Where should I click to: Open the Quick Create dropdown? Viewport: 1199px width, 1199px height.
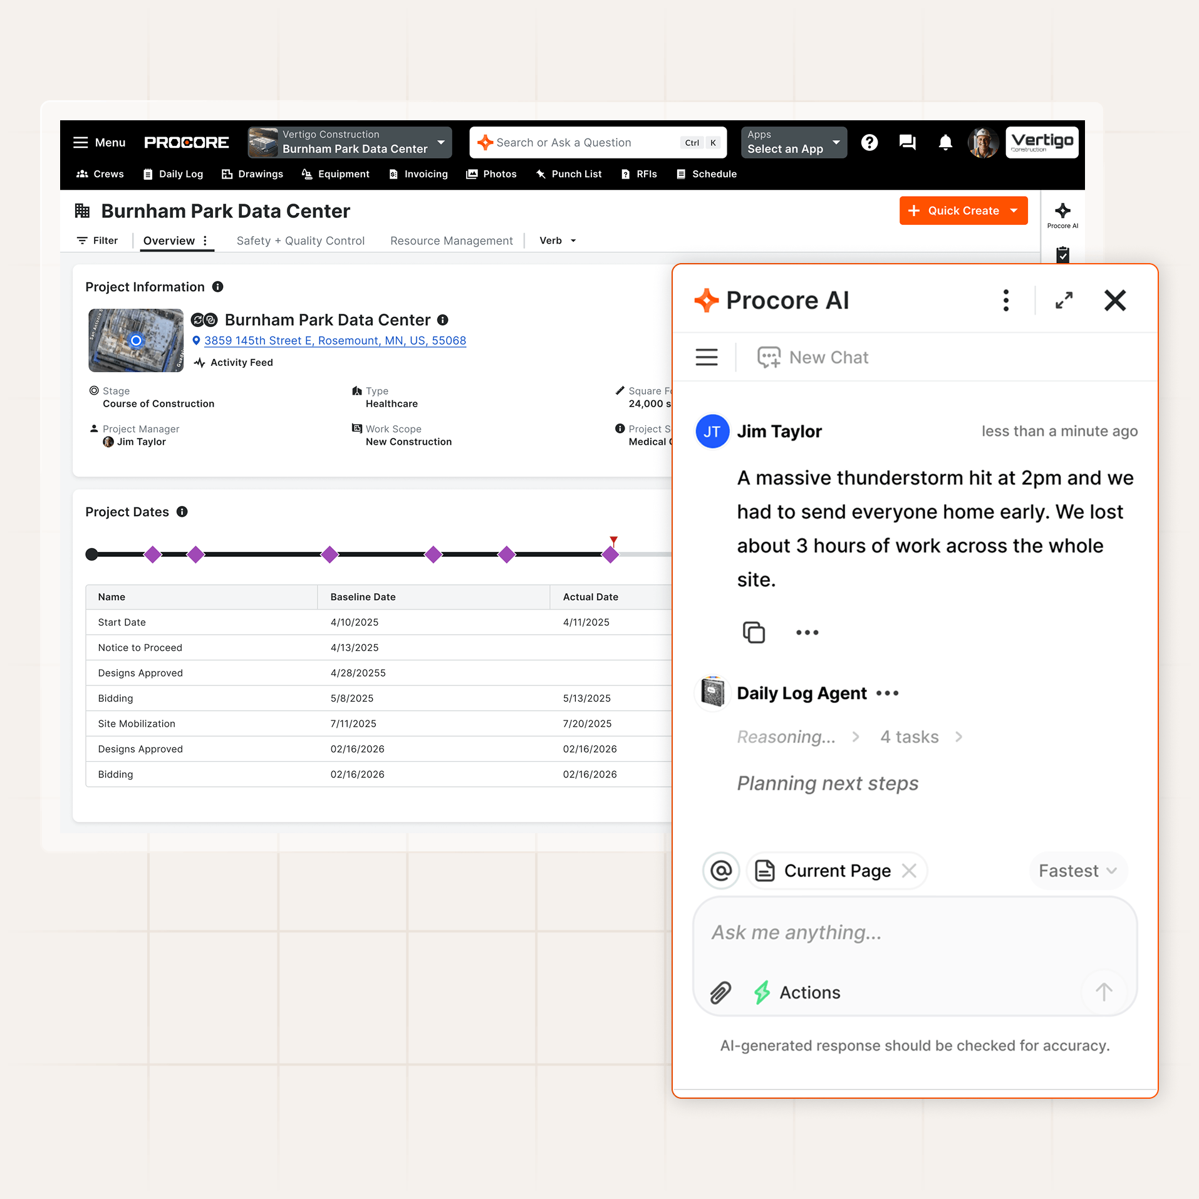tap(963, 210)
